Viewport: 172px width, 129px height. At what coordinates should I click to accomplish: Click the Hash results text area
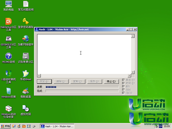click(x=84, y=53)
